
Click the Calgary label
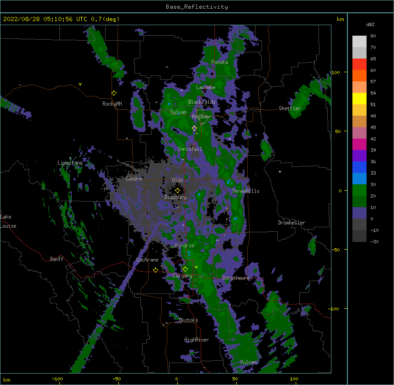point(182,276)
